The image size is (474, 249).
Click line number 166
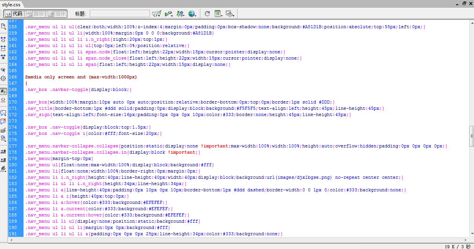coord(13,77)
